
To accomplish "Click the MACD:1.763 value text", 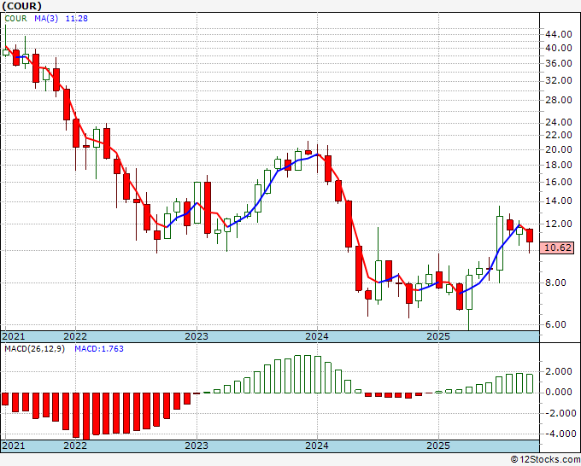I will 99,349.
